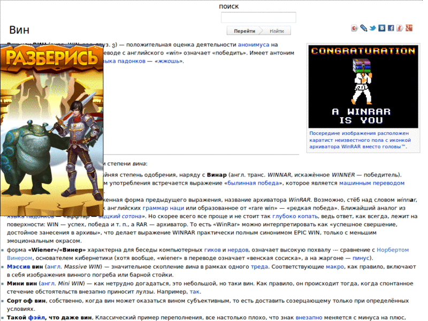Follow the машинным переводом link
428x321 pixels.
pyautogui.click(x=372, y=183)
